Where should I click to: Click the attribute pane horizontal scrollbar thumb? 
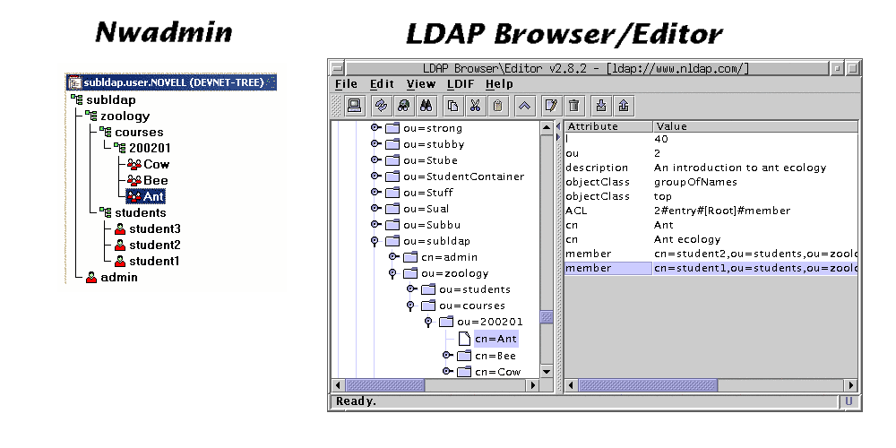tap(648, 385)
